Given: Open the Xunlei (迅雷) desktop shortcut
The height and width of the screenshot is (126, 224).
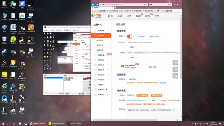Looking at the screenshot, I should pos(22,5).
